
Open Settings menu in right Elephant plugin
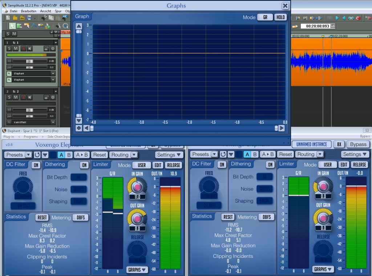[355, 154]
